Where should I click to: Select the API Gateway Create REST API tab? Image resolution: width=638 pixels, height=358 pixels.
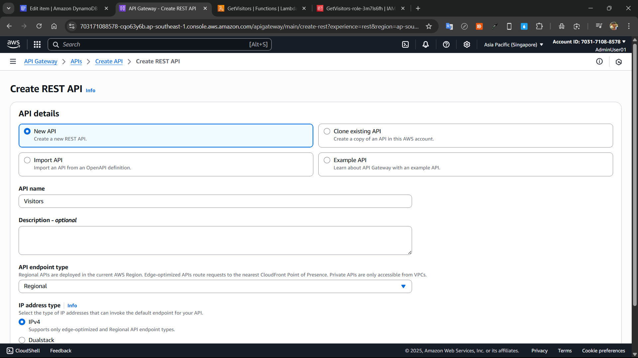coord(162,8)
